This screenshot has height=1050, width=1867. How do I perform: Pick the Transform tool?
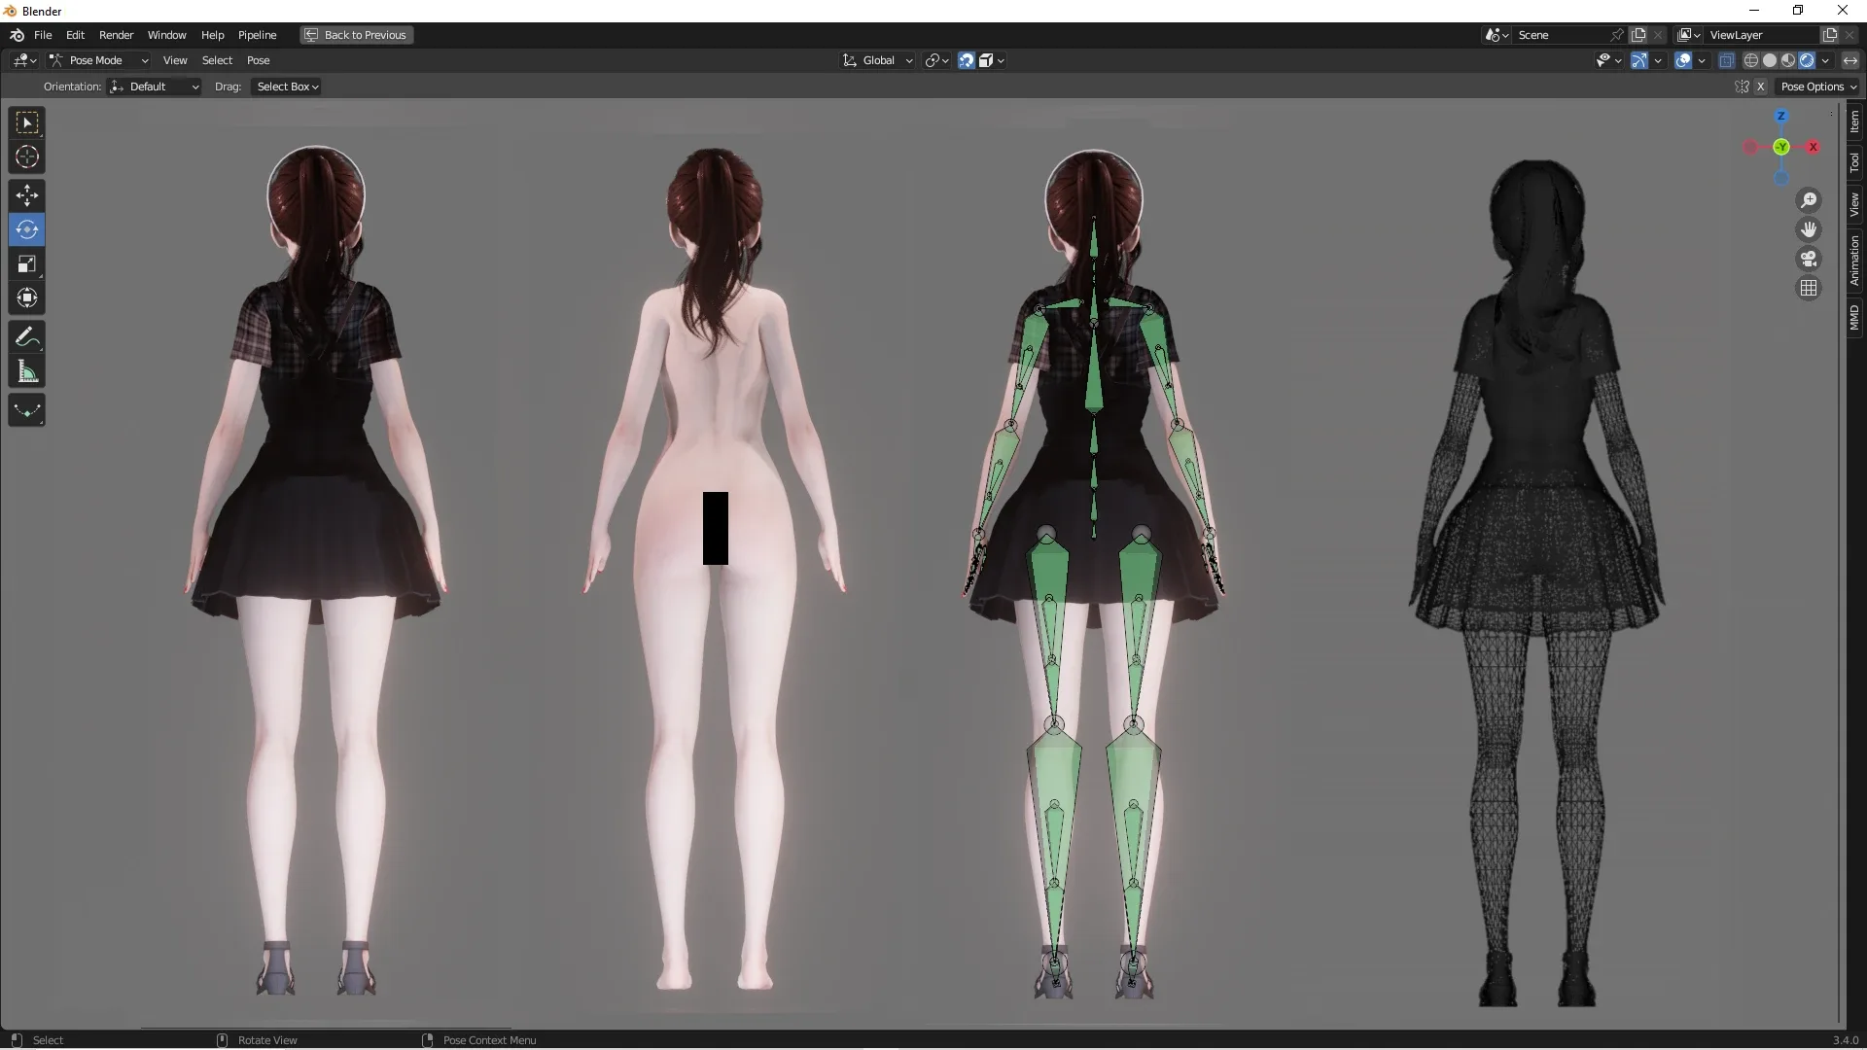pyautogui.click(x=27, y=297)
